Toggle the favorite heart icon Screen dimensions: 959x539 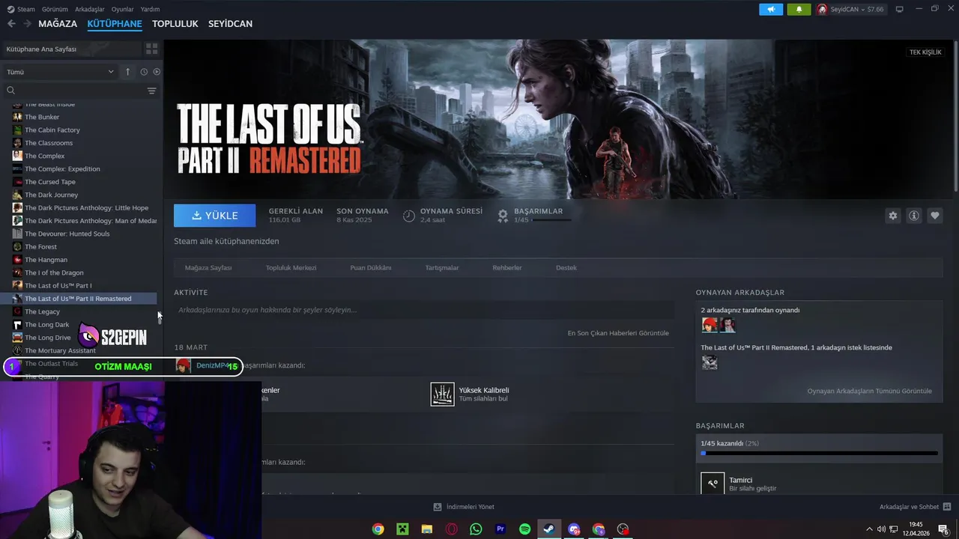pos(935,216)
